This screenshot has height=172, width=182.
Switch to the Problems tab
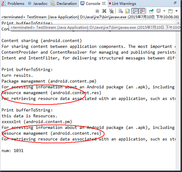point(13,3)
